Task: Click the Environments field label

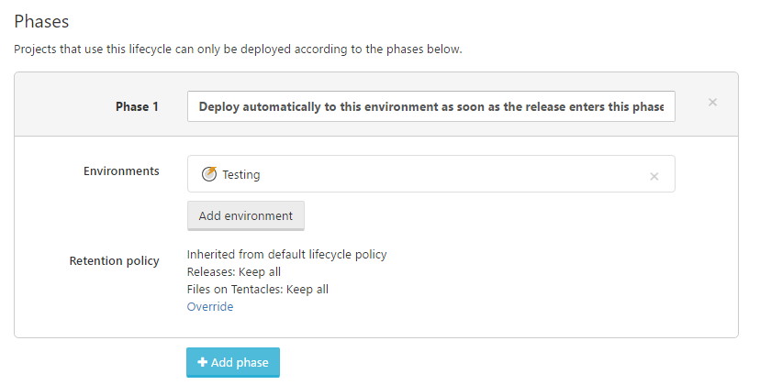Action: (x=121, y=171)
